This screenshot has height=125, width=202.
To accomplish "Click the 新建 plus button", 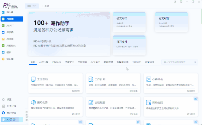I will 45,6.
